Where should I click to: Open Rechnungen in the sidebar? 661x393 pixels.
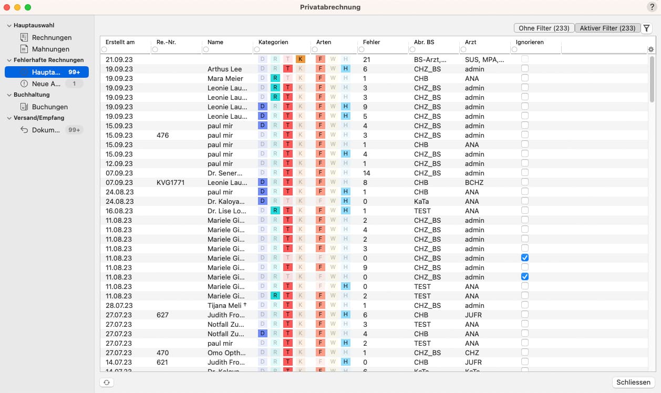pos(51,37)
